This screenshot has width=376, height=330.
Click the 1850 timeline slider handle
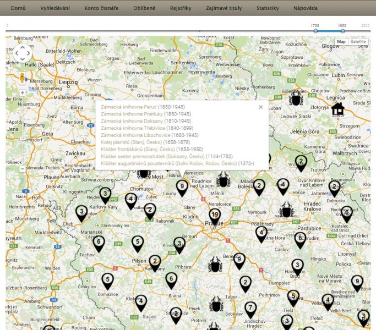pyautogui.click(x=342, y=31)
